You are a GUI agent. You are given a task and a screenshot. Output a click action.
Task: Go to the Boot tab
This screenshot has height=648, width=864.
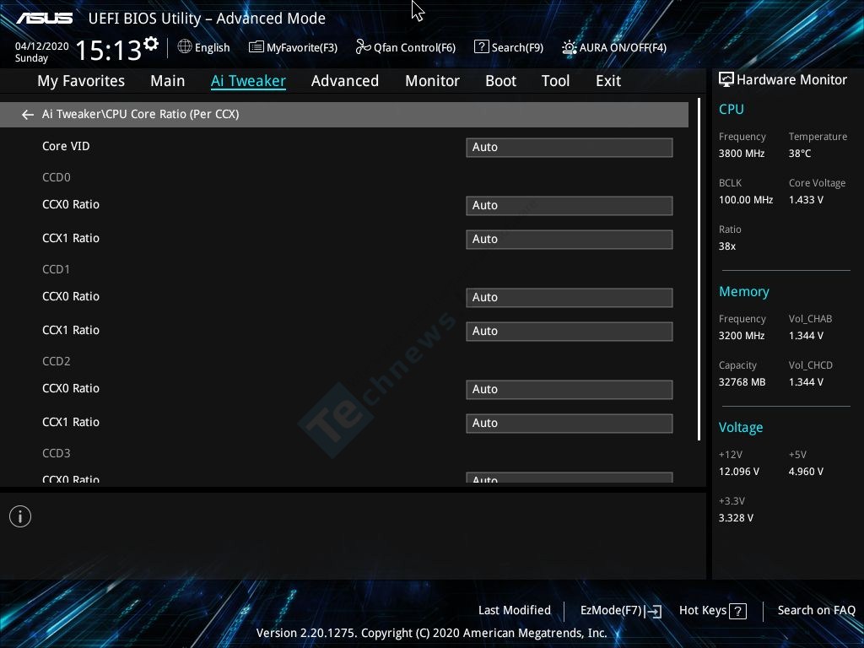click(500, 81)
